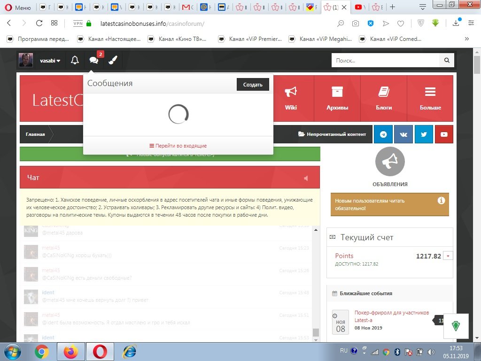This screenshot has height=361, width=481.
Task: Open the YouTube social link
Action: pos(444,134)
